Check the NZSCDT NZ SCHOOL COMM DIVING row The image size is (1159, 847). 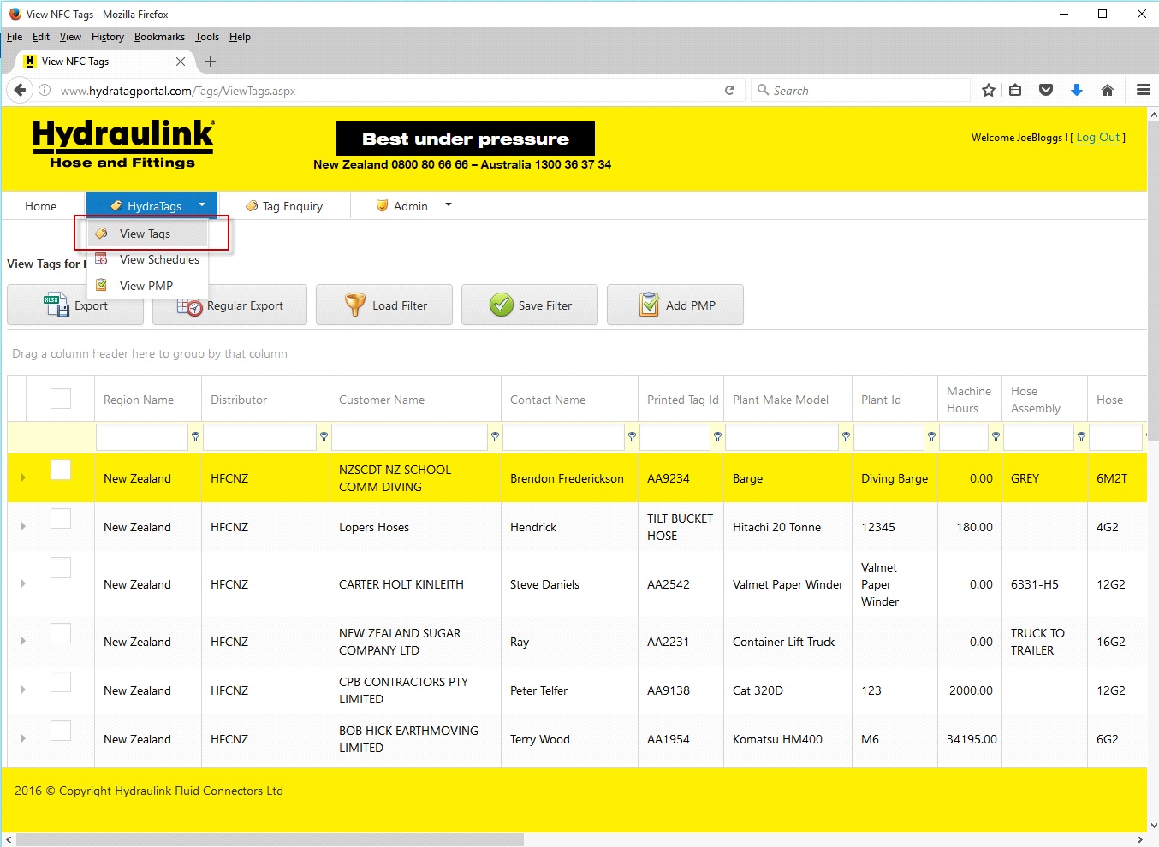[x=61, y=470]
